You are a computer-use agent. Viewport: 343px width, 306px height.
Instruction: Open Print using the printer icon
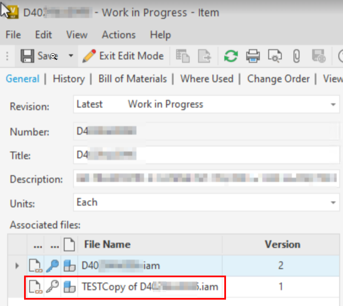253,56
